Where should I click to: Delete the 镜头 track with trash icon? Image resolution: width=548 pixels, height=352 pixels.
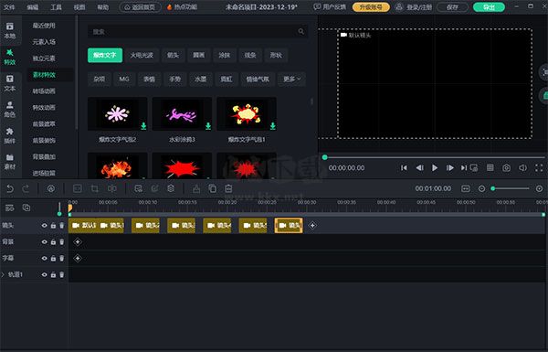point(62,226)
